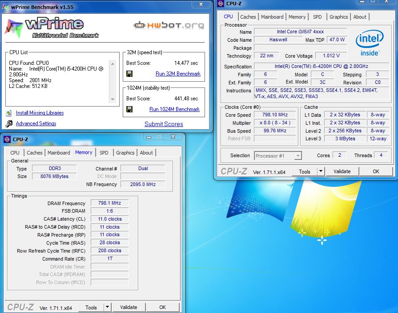Click Bus Speed value 99.76 MHz
Viewport: 398px width, 313px height.
coord(275,131)
